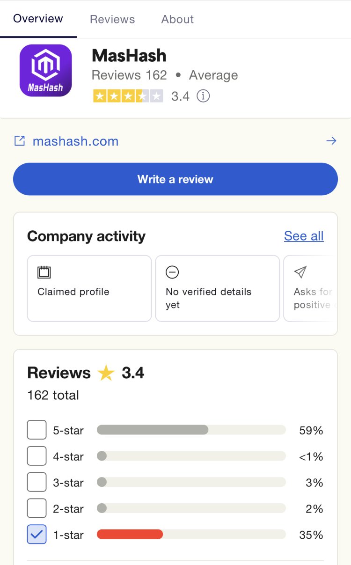The image size is (351, 565).
Task: Uncheck the 1-star review filter
Action: point(37,534)
